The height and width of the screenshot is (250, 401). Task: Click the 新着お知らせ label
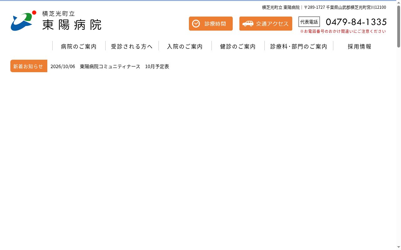pyautogui.click(x=29, y=66)
